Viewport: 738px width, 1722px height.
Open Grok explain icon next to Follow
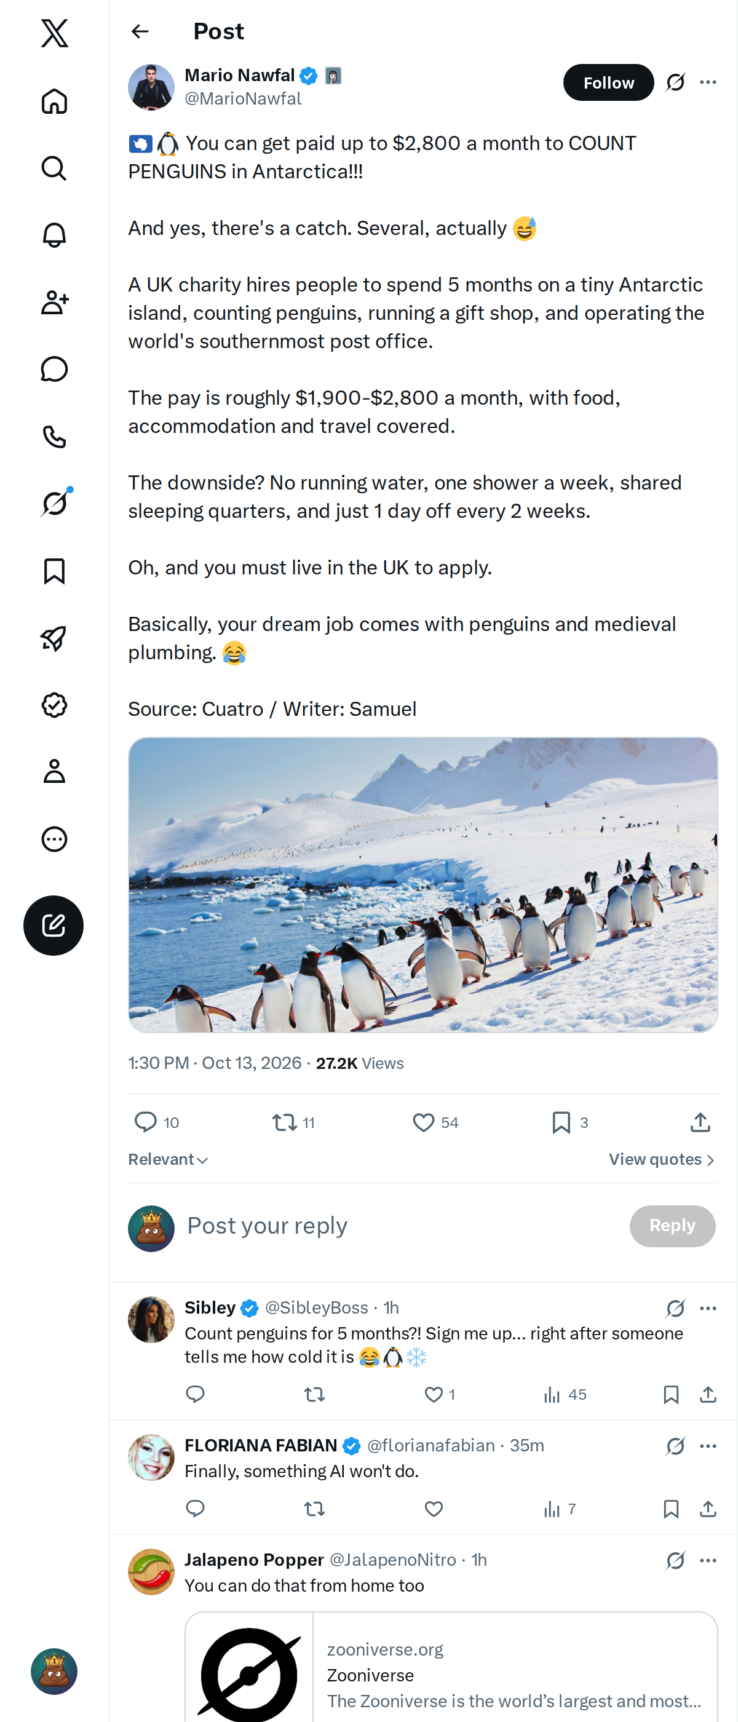pos(675,82)
